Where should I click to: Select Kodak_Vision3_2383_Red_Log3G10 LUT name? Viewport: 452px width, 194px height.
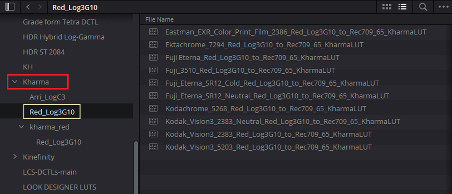(269, 134)
